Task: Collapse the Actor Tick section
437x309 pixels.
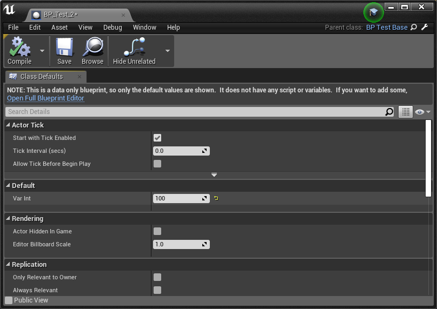Action: 8,125
